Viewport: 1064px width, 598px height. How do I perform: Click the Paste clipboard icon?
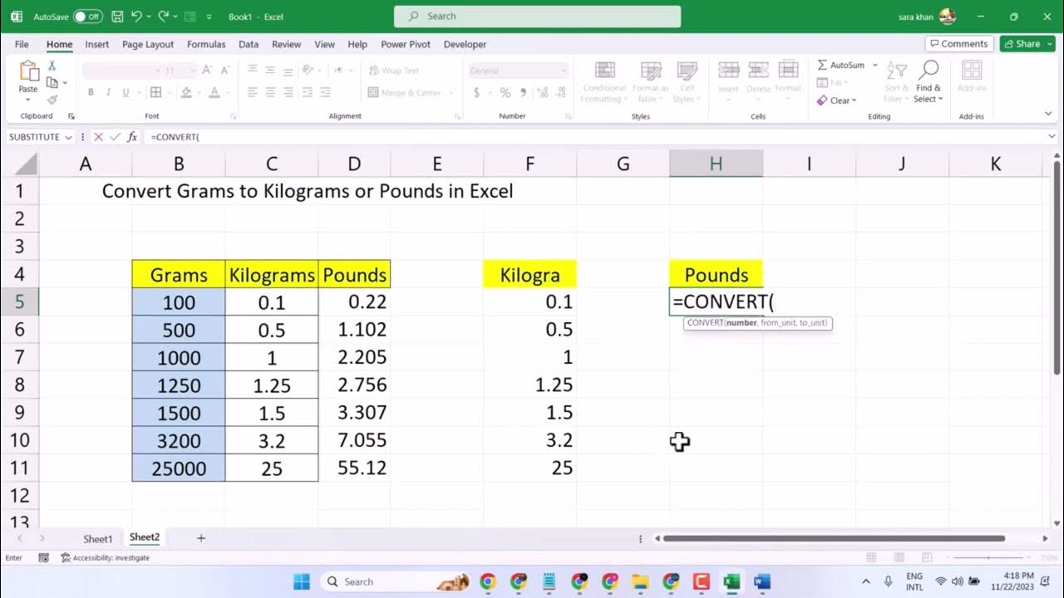(28, 71)
